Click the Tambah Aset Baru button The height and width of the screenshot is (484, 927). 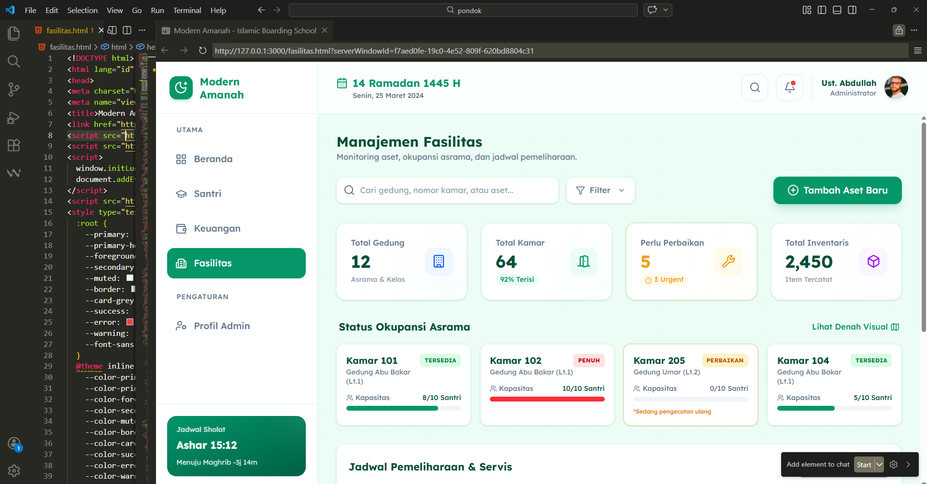coord(837,191)
